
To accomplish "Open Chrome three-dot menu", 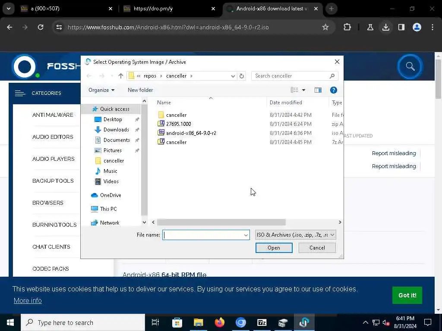I will [433, 27].
